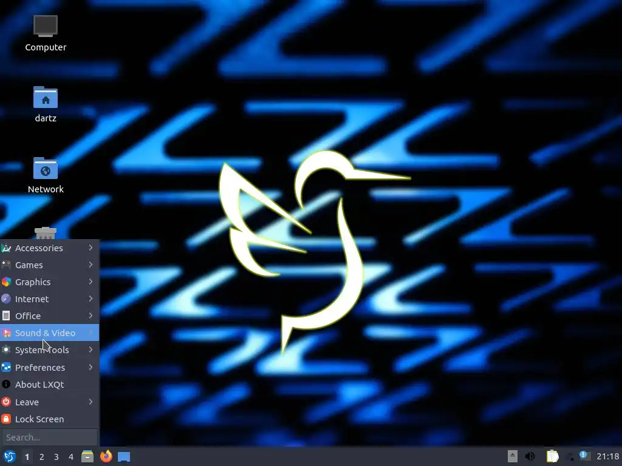Click the System Tools gear icon
The width and height of the screenshot is (622, 466).
pos(6,350)
